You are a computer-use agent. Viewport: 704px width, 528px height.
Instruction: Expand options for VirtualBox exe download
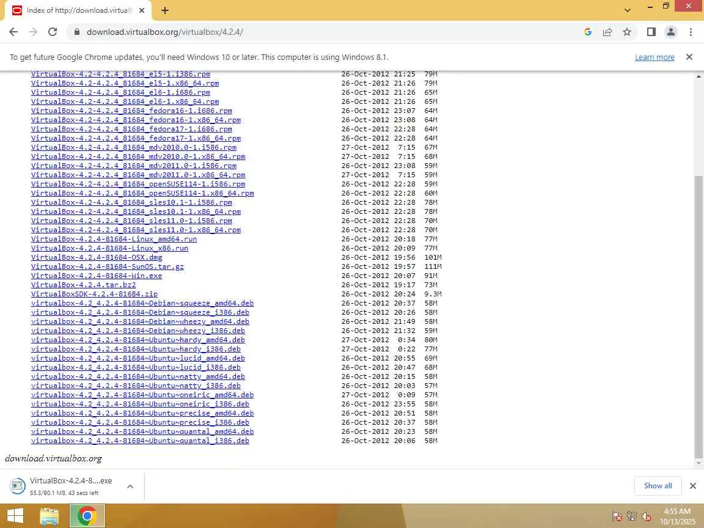[130, 486]
